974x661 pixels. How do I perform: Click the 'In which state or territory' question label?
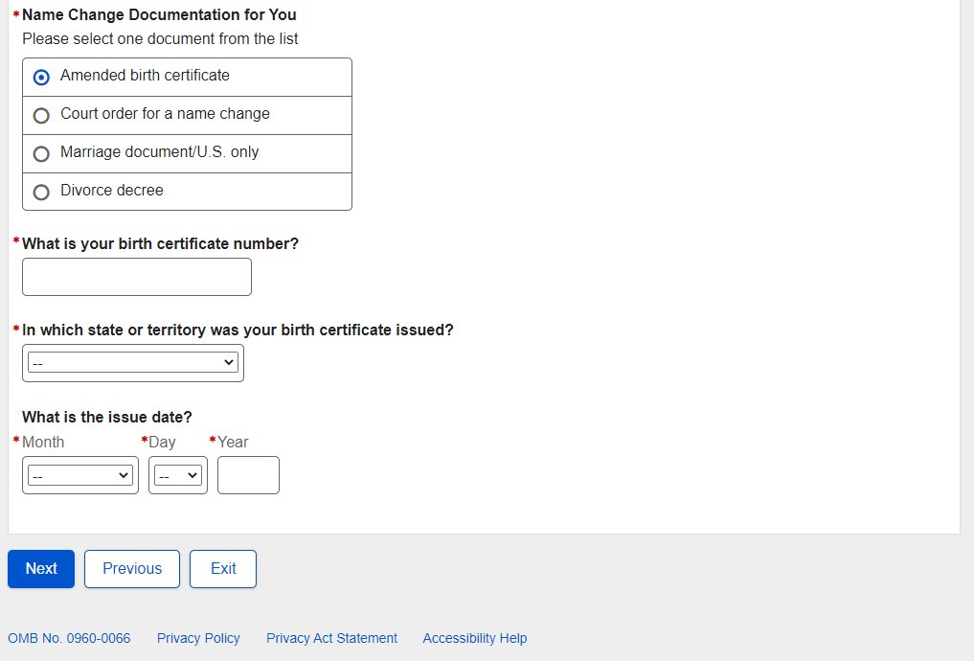(x=238, y=330)
